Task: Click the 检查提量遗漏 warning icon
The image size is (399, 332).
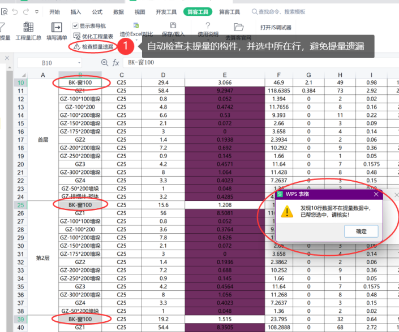Action: tap(76, 46)
